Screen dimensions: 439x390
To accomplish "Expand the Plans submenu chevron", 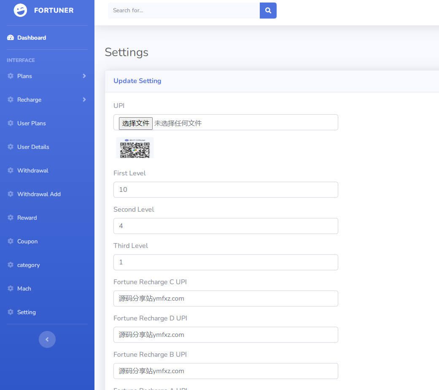I will [x=84, y=76].
